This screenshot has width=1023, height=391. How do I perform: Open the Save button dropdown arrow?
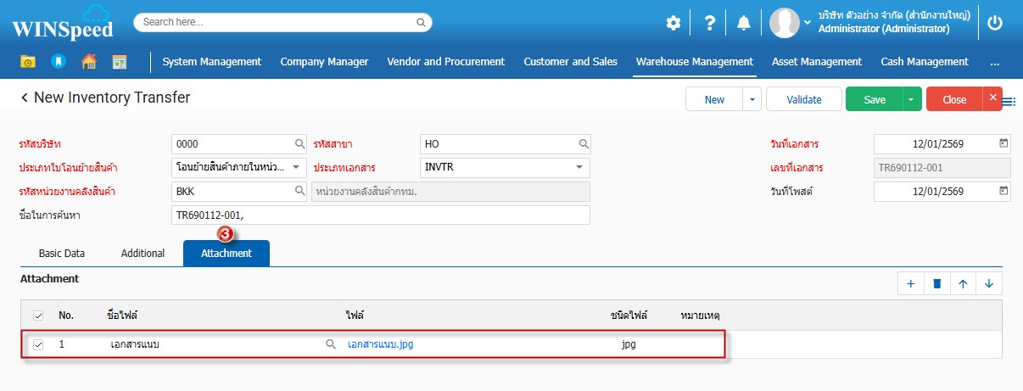click(x=911, y=99)
